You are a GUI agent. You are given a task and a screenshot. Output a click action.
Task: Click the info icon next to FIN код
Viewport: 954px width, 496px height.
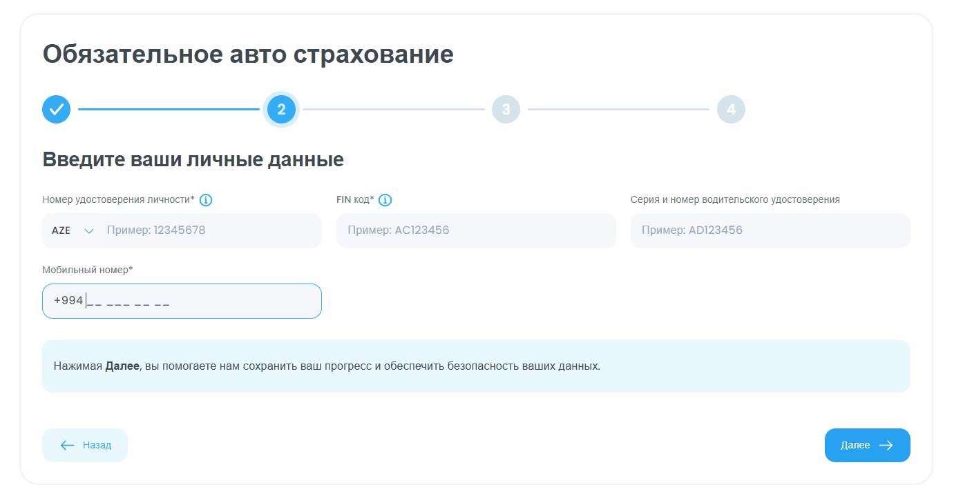coord(386,199)
